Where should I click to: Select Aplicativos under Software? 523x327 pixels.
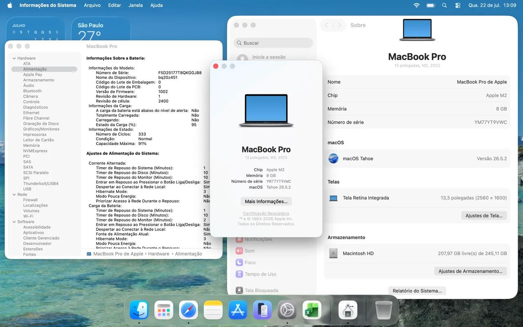click(x=34, y=233)
